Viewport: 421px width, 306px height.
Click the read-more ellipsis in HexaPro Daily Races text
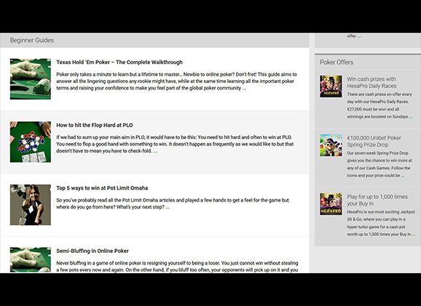411,117
